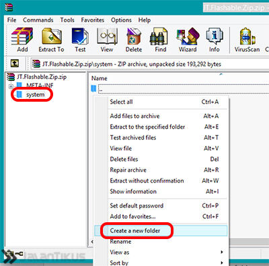Click the parent folder icon in file list

[x=93, y=89]
